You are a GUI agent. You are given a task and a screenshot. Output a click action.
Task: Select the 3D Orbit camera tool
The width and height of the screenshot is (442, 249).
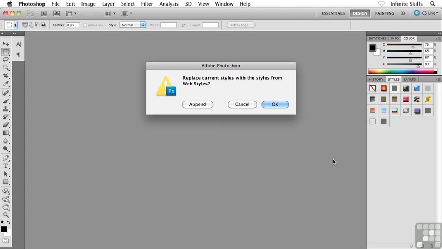tap(6, 199)
